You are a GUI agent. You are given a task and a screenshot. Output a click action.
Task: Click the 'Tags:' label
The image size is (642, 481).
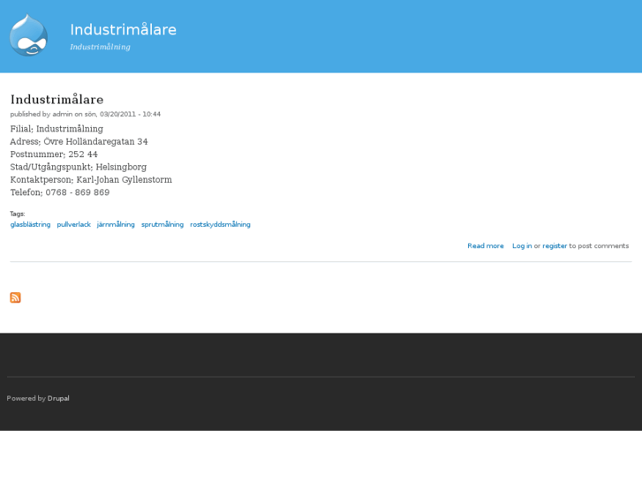[18, 214]
